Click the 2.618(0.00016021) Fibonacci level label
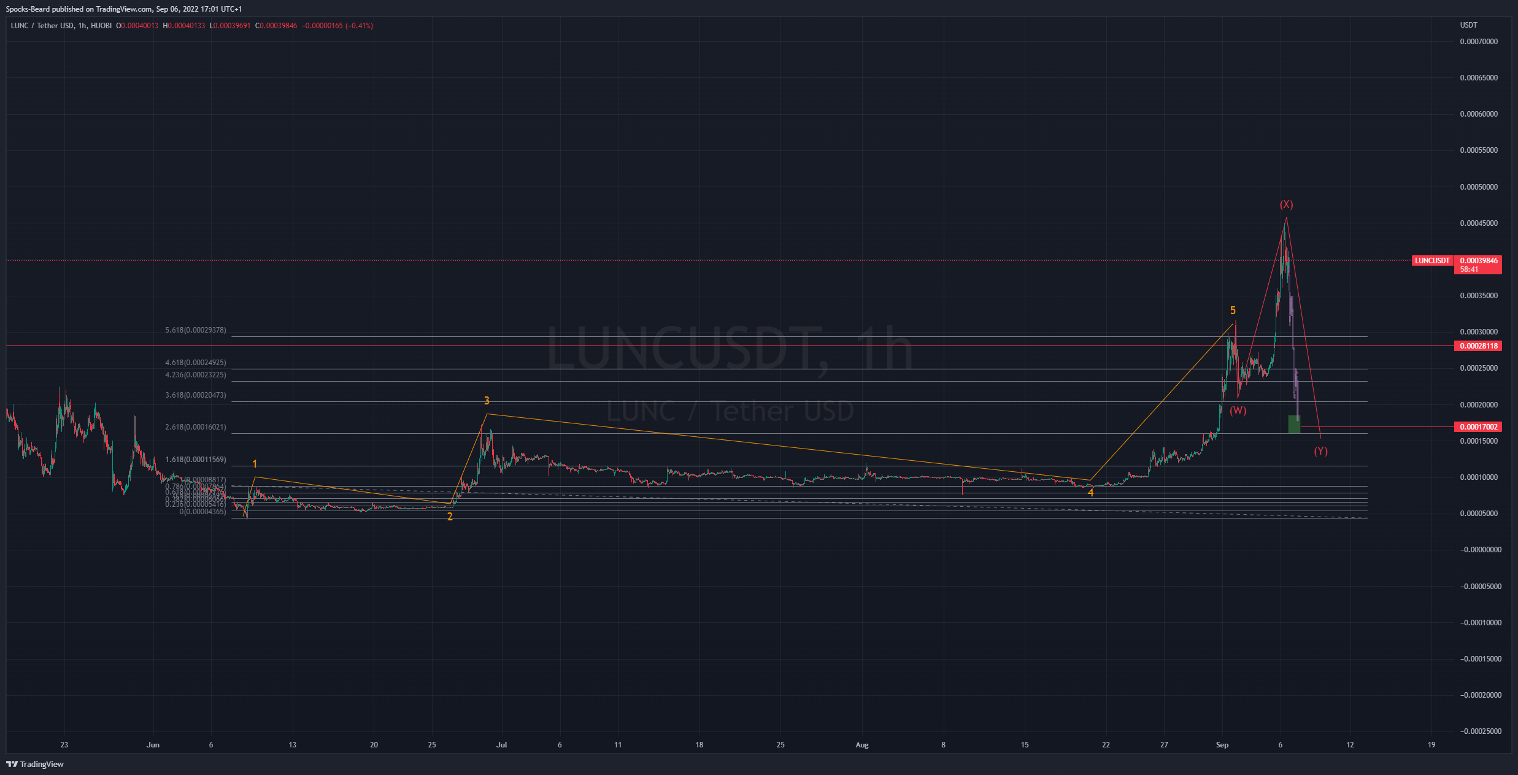 click(196, 427)
